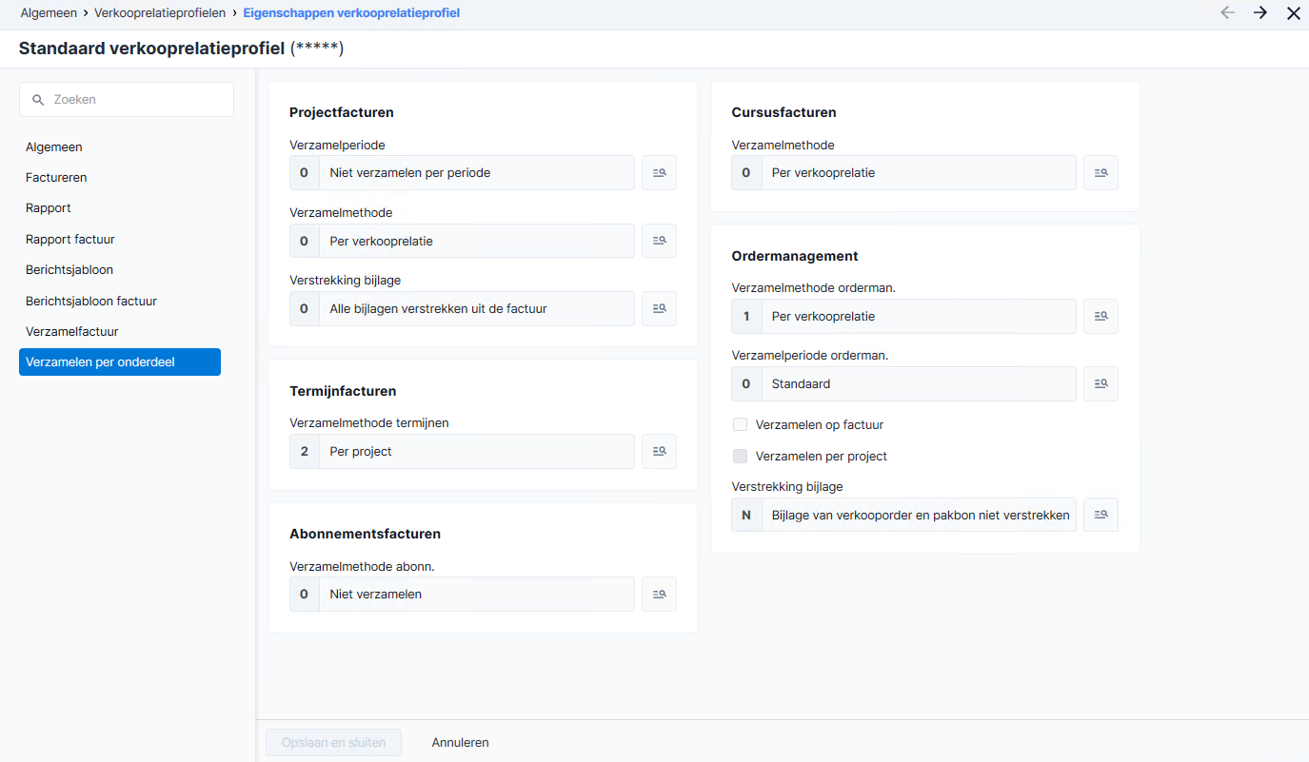Screen dimensions: 1309x762
Task: Open lookup for Verzamelmethode abonn.
Action: (659, 594)
